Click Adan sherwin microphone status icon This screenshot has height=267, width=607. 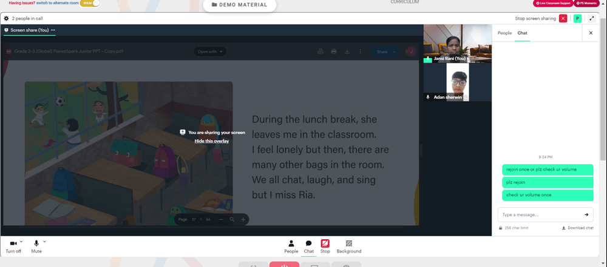[x=428, y=97]
